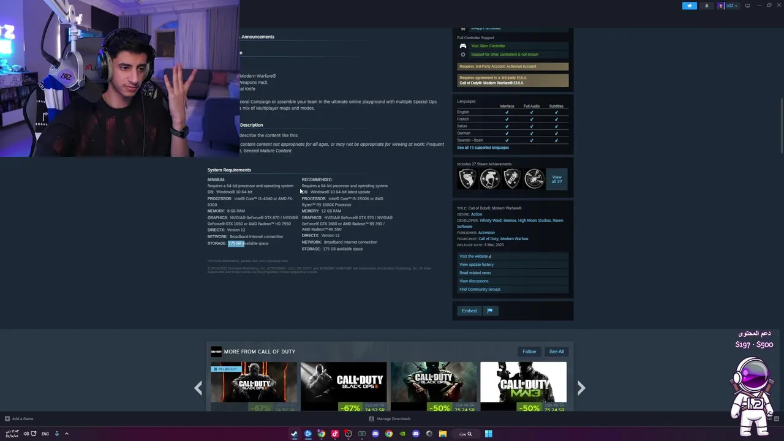The height and width of the screenshot is (441, 784).
Task: Click the gear icon for other controllers
Action: (463, 55)
